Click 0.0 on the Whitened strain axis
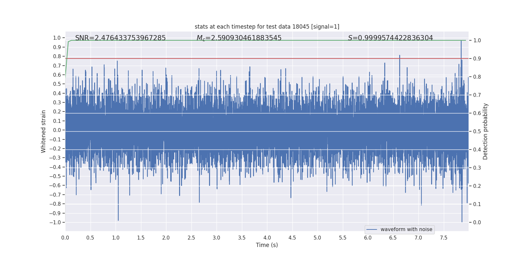 coord(57,130)
